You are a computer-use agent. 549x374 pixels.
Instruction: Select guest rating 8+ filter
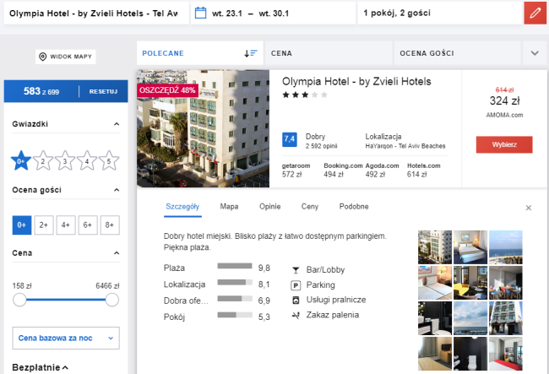coord(108,225)
